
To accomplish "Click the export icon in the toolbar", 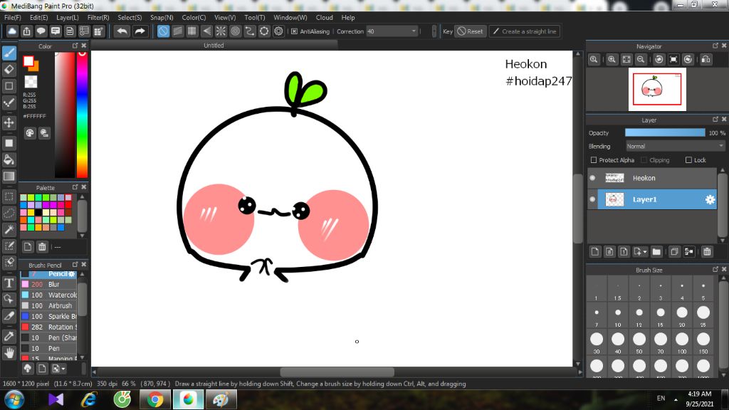I will tap(26, 31).
